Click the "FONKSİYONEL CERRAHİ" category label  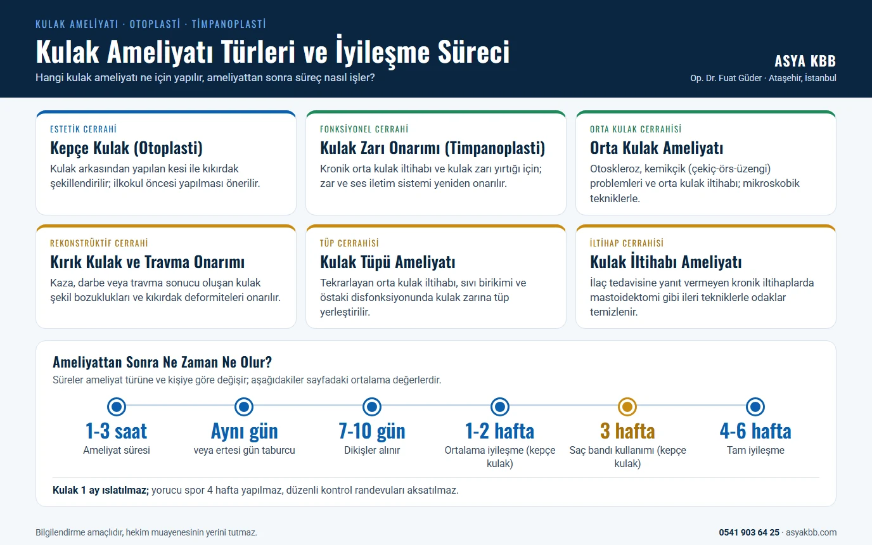pos(364,129)
